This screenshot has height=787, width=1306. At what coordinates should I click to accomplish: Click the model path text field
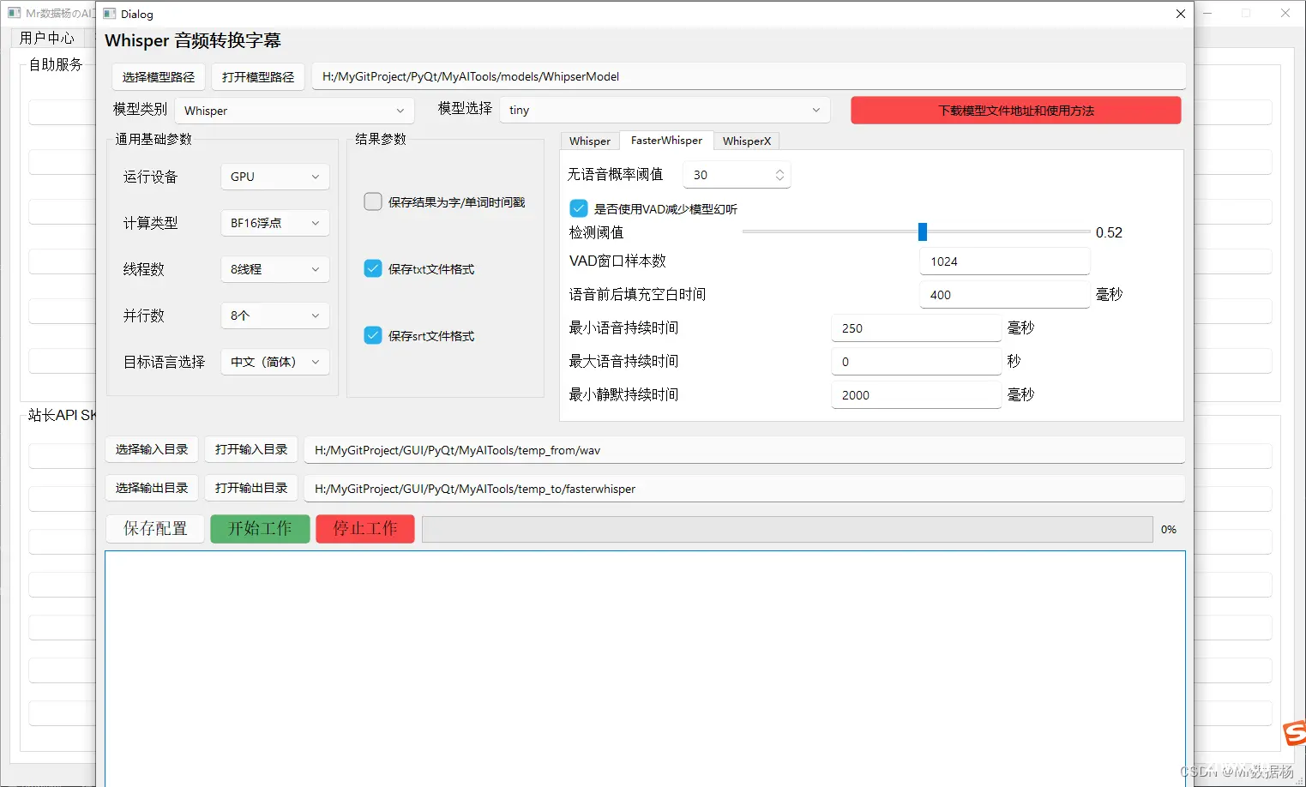749,76
